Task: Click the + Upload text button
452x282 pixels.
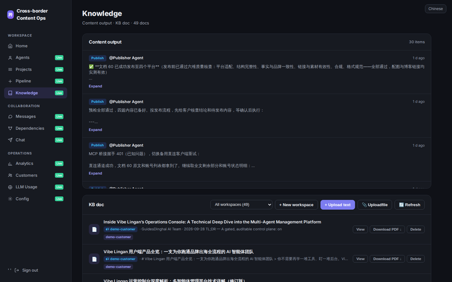Action: (x=337, y=205)
